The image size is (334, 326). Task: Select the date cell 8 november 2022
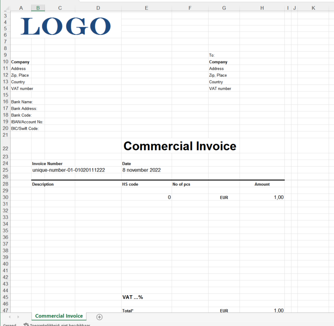click(x=141, y=170)
